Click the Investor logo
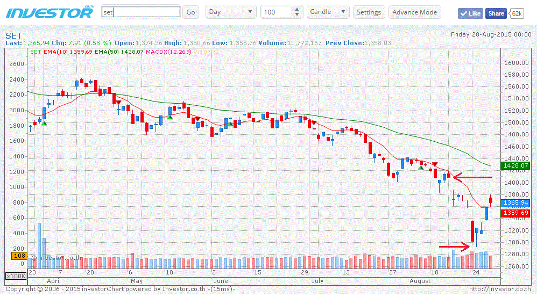The width and height of the screenshot is (537, 297). pos(50,12)
